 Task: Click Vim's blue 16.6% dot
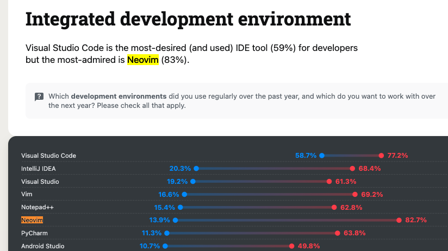pyautogui.click(x=184, y=194)
